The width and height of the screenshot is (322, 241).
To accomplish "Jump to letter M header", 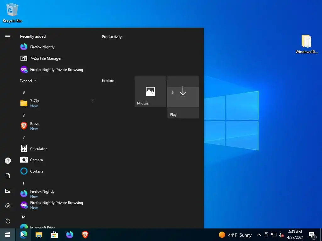I will pyautogui.click(x=24, y=217).
